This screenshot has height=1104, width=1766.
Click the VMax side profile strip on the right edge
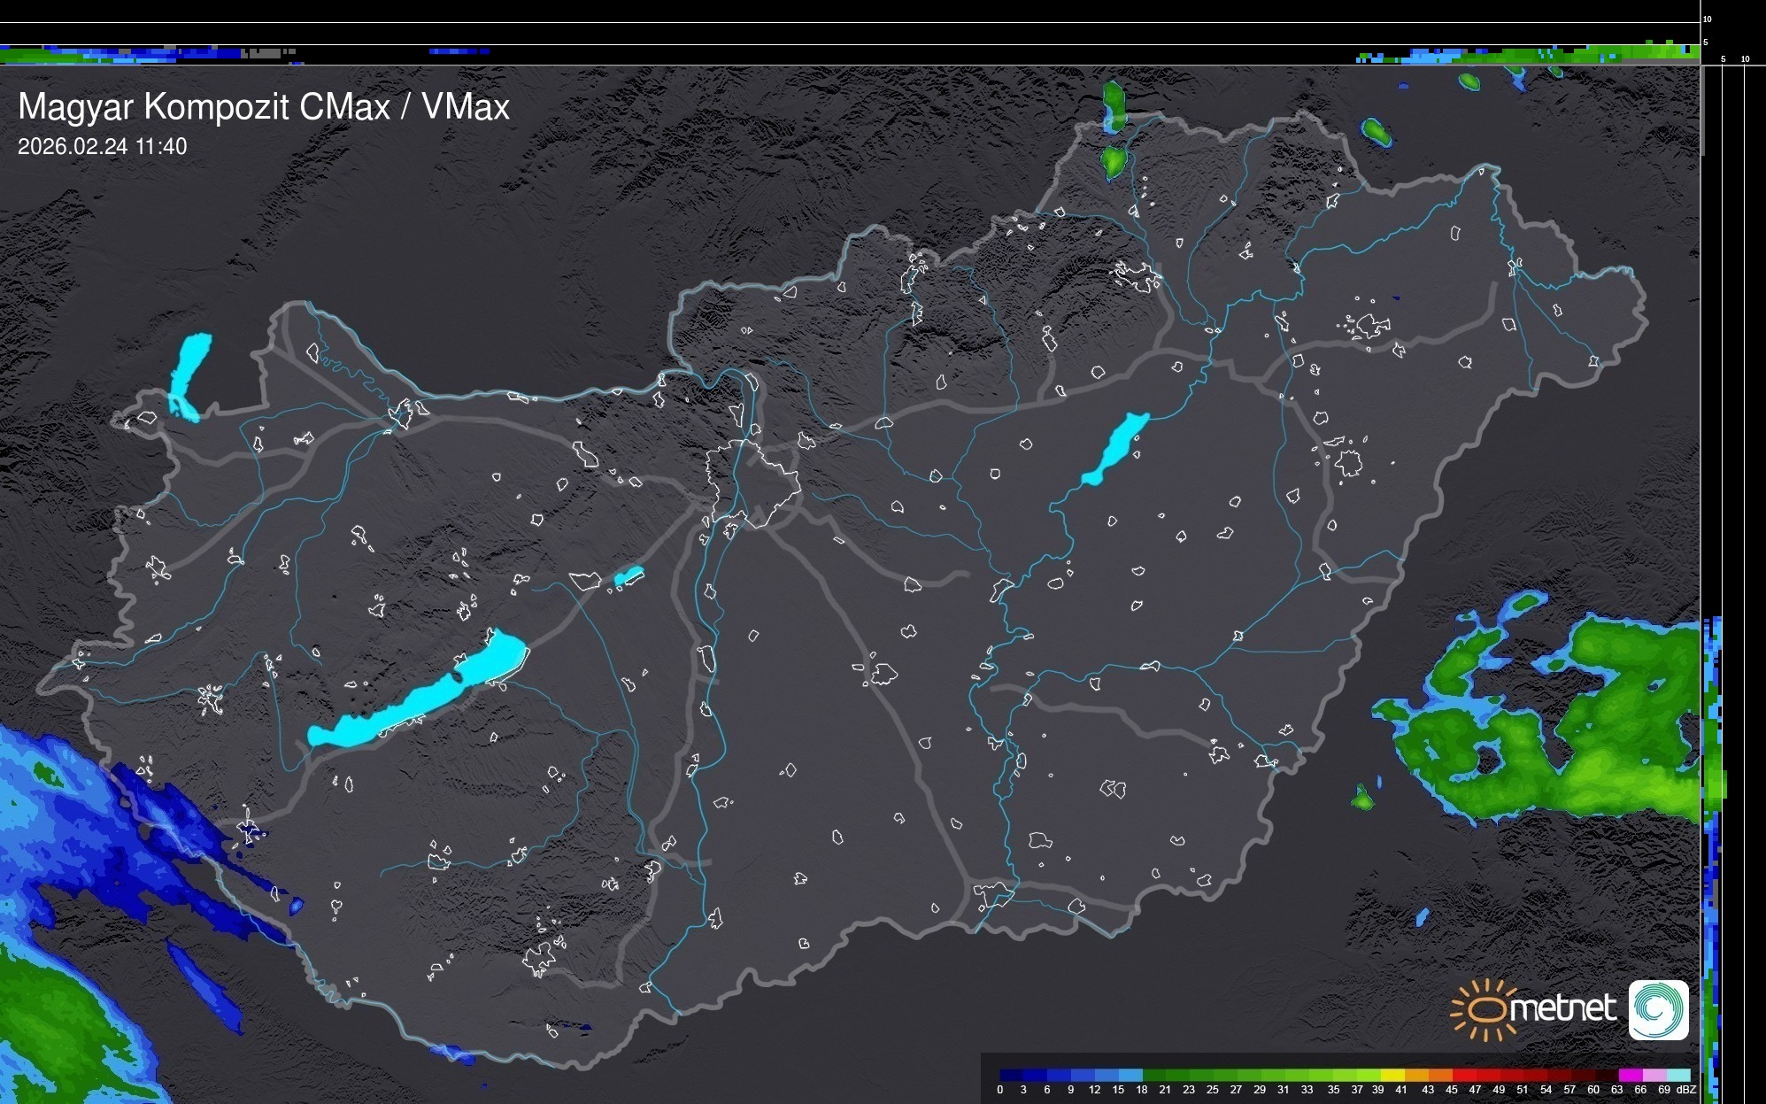(1714, 797)
